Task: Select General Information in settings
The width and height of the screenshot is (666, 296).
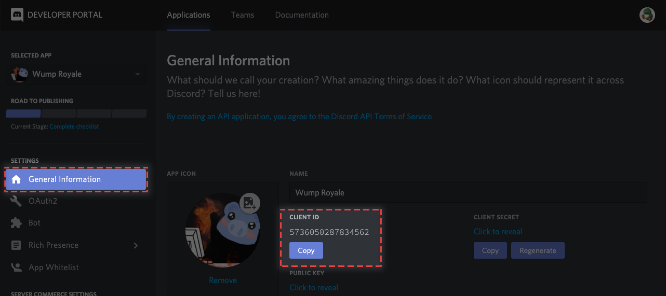Action: tap(76, 179)
